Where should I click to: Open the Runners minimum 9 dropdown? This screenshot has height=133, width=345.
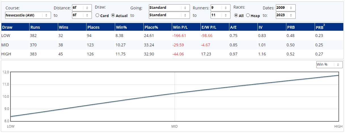tap(221, 8)
